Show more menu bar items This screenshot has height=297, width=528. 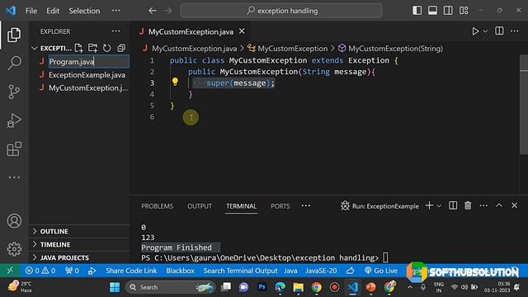click(x=115, y=11)
